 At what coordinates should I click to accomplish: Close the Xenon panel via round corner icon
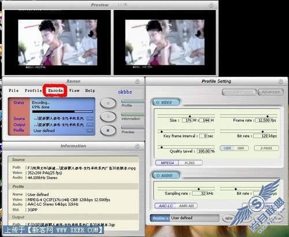click(x=137, y=82)
